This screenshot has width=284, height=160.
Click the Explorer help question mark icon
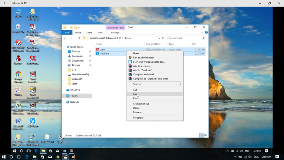206,32
